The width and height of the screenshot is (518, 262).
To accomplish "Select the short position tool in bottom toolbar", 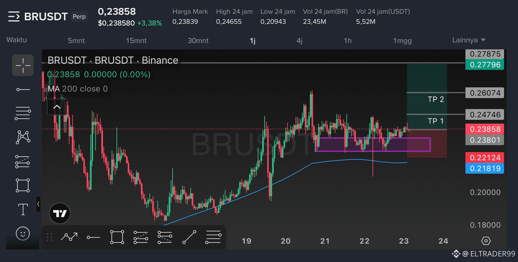I will coord(165,237).
